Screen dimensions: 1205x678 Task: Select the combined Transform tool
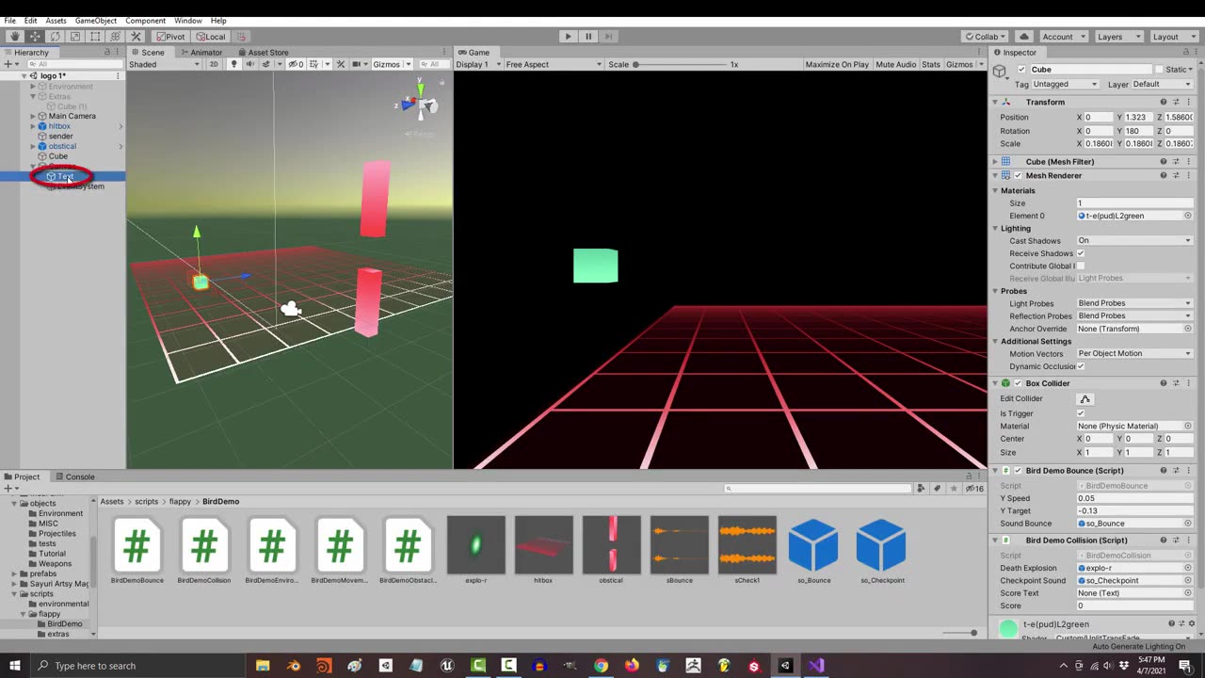point(115,36)
